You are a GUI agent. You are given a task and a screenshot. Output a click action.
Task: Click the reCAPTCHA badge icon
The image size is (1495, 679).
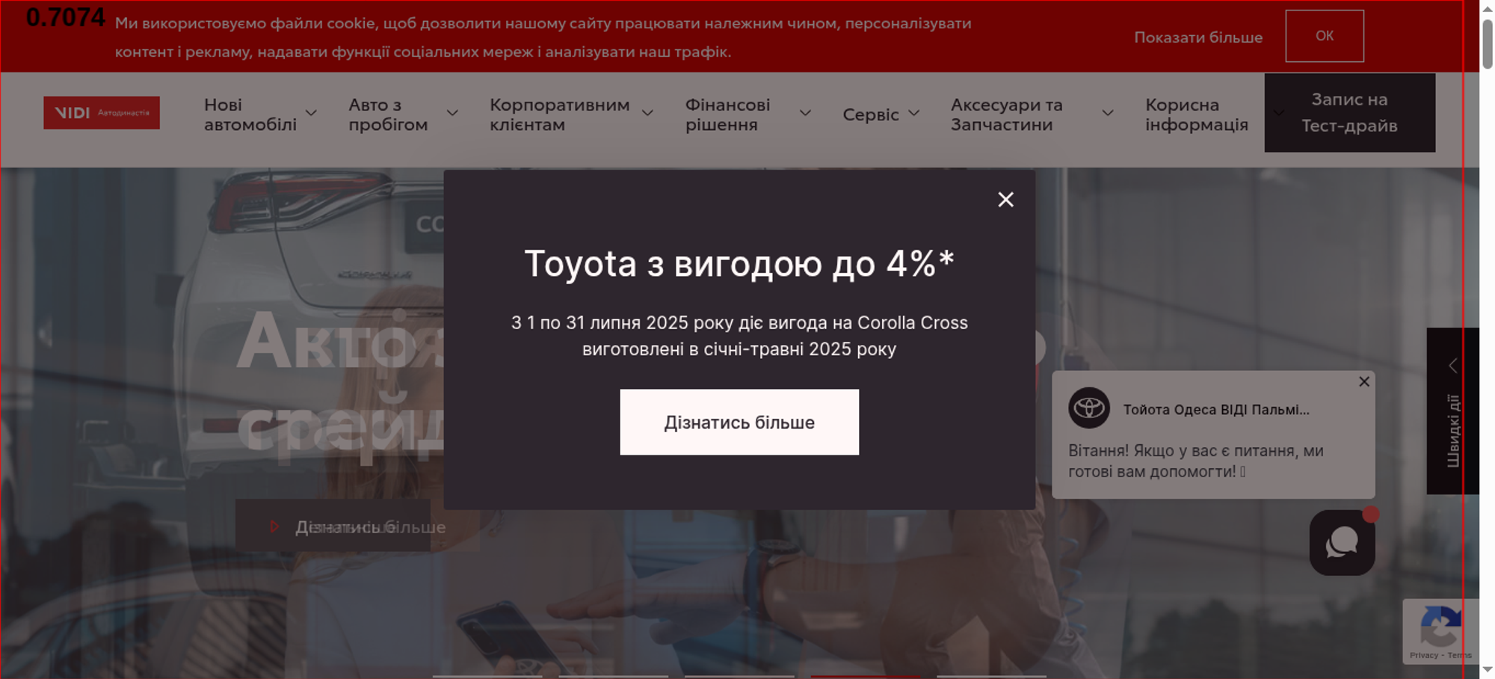[x=1439, y=626]
